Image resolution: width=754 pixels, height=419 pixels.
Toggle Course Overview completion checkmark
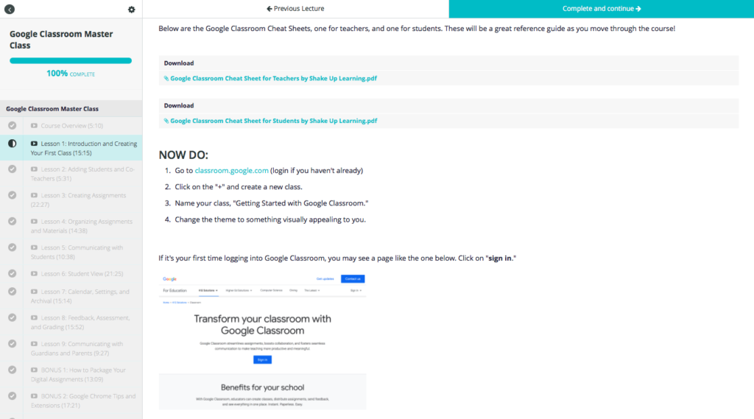click(x=12, y=126)
